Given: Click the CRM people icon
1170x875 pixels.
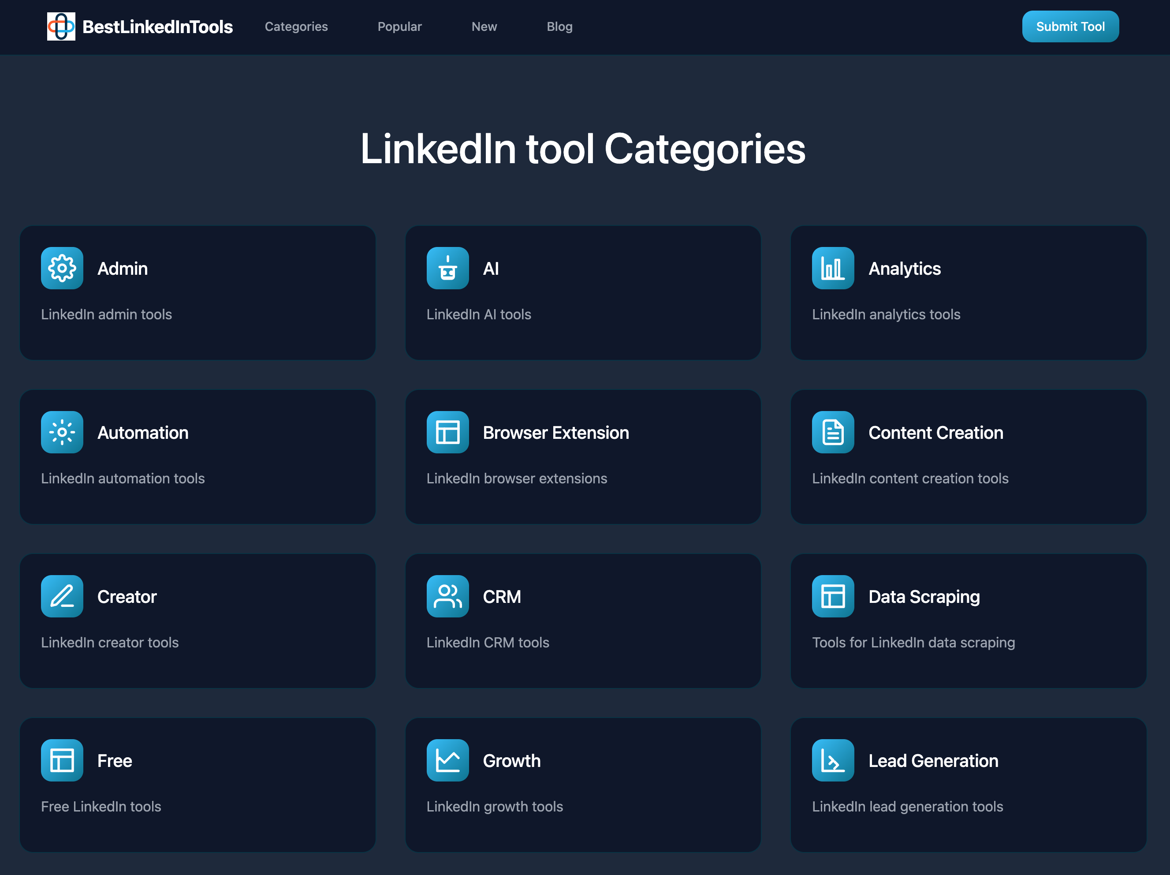Looking at the screenshot, I should (x=447, y=596).
